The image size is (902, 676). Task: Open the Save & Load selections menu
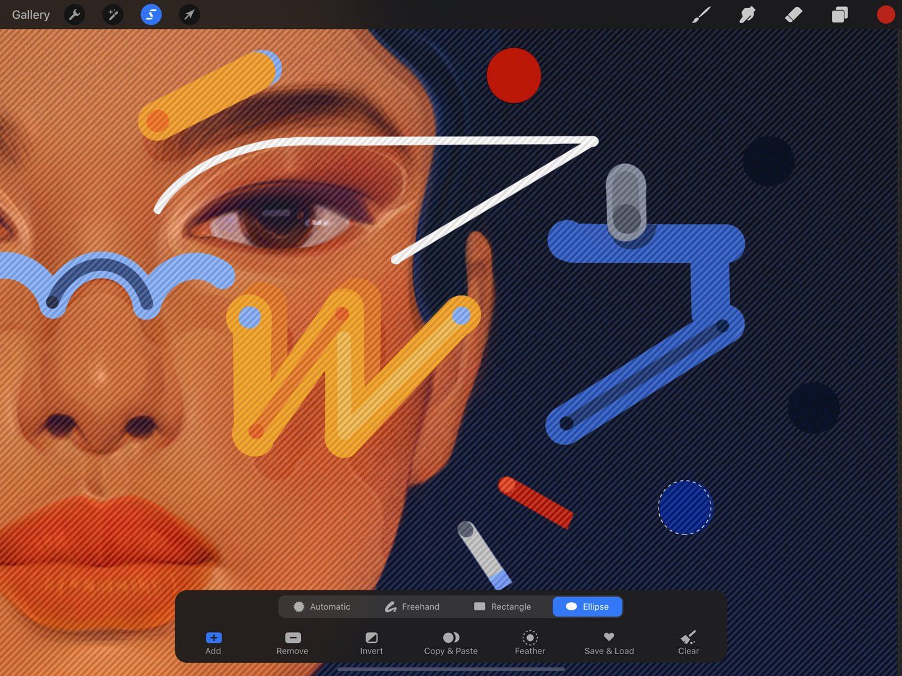click(609, 643)
